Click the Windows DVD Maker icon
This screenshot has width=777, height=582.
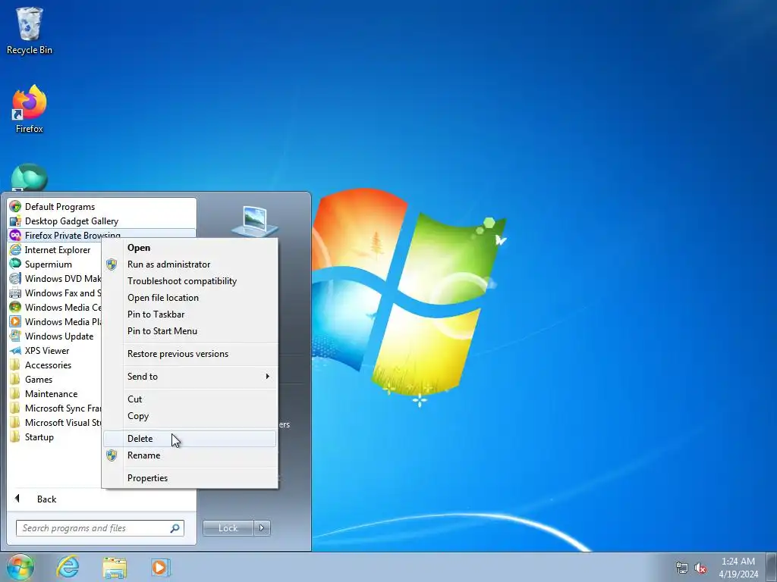[x=15, y=278]
